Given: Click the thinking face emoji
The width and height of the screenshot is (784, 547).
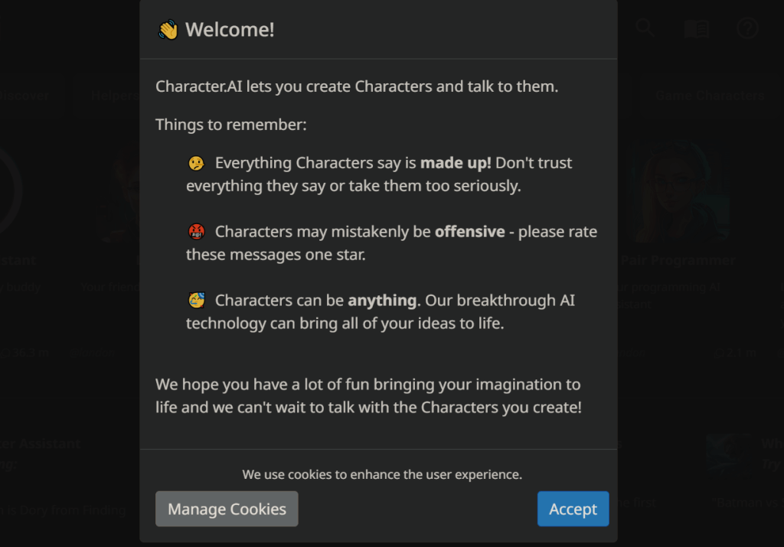Looking at the screenshot, I should [x=196, y=162].
